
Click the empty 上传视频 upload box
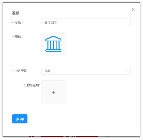click(53, 92)
